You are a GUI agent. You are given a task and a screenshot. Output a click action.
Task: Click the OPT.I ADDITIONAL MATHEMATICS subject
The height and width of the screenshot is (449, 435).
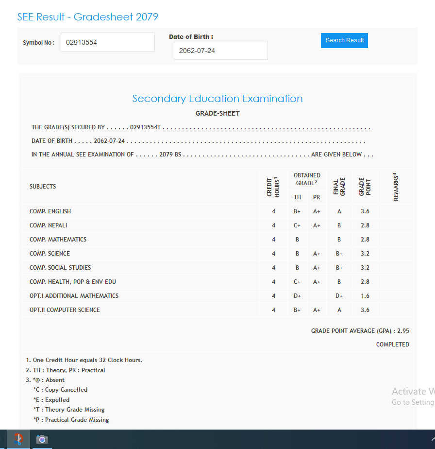(74, 296)
